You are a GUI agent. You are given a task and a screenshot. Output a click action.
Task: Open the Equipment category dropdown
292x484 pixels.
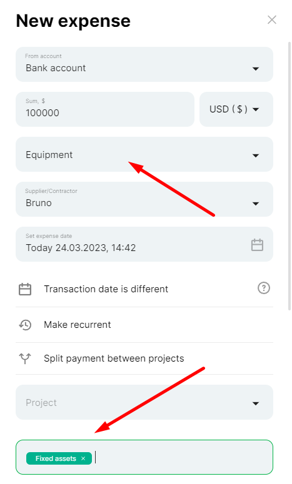pyautogui.click(x=144, y=154)
